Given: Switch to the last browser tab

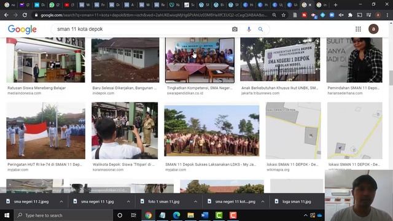Looking at the screenshot, I should [x=321, y=5].
